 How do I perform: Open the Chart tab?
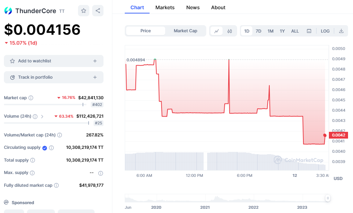[x=137, y=7]
